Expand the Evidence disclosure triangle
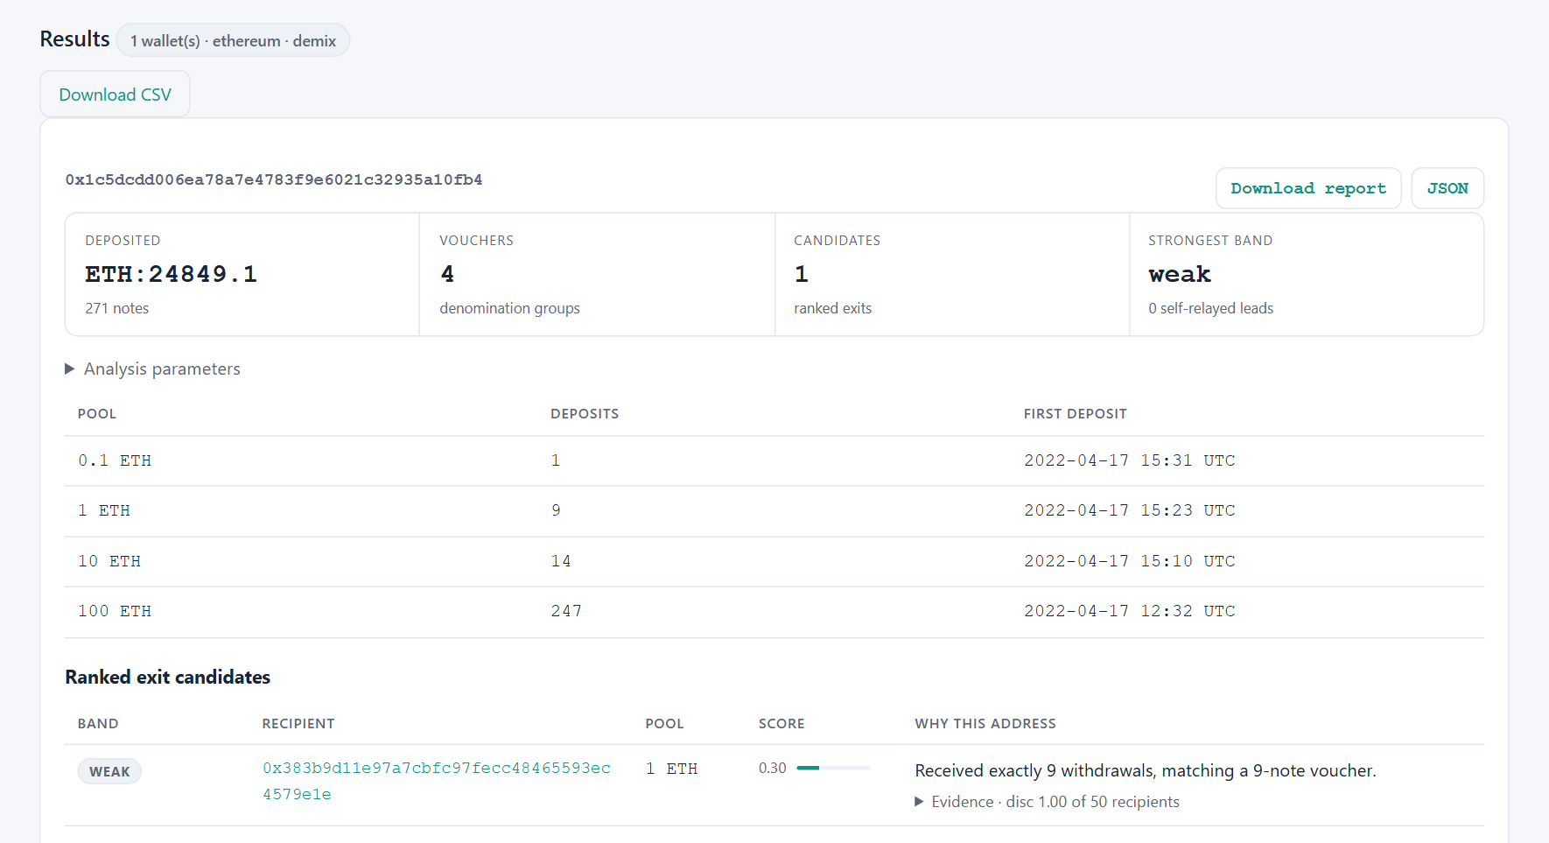 pos(919,802)
